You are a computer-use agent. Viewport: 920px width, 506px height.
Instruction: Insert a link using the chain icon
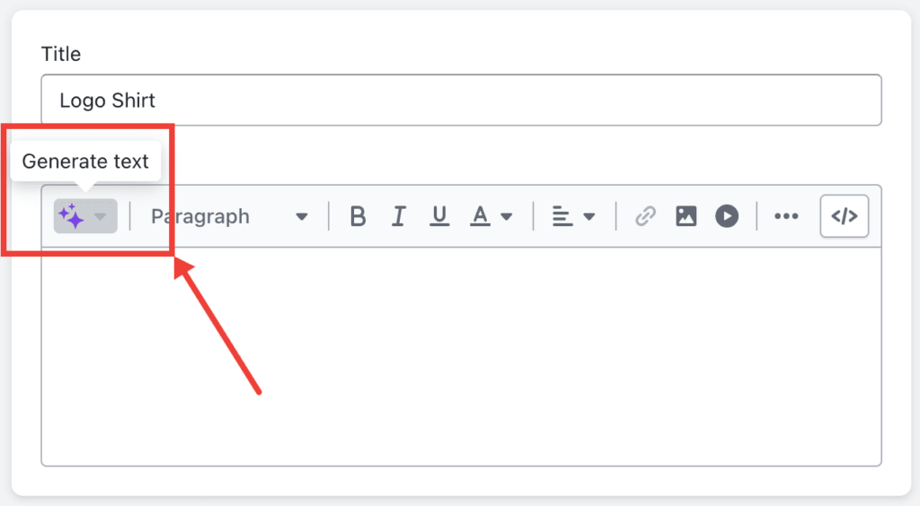click(x=645, y=216)
